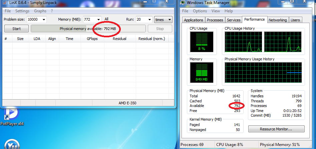Viewport: 316px width, 149px height.
Task: Click the Stop button in LinX
Action: [x=160, y=29]
